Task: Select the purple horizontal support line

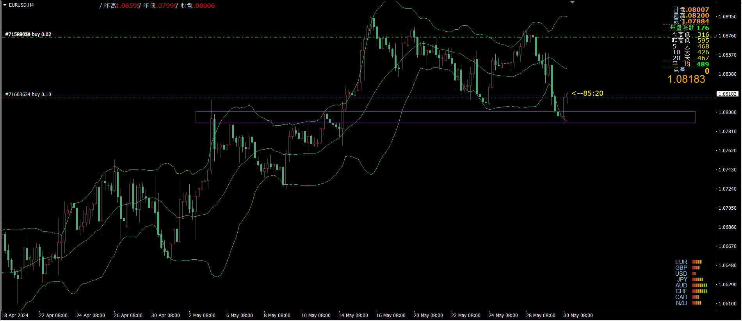Action: pyautogui.click(x=445, y=123)
